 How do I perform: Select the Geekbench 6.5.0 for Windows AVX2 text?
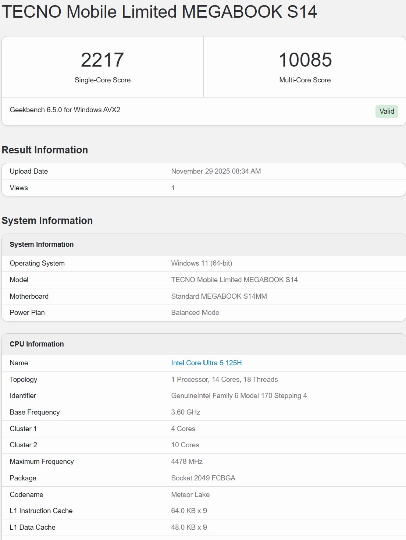(65, 110)
